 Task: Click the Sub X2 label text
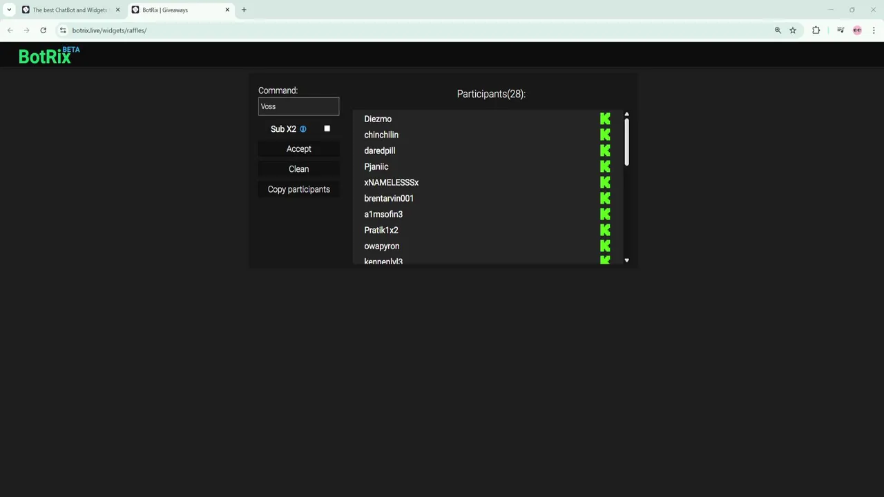click(x=283, y=129)
